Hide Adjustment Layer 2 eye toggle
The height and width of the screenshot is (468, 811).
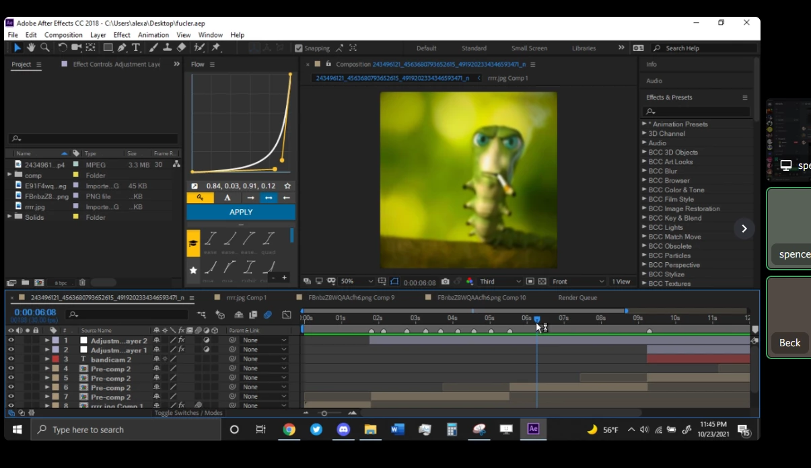pos(11,341)
